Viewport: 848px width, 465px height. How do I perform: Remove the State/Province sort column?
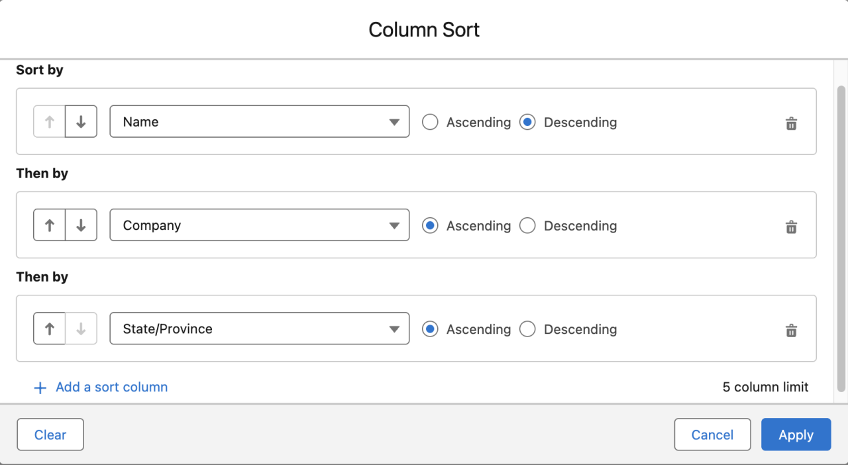pos(791,330)
